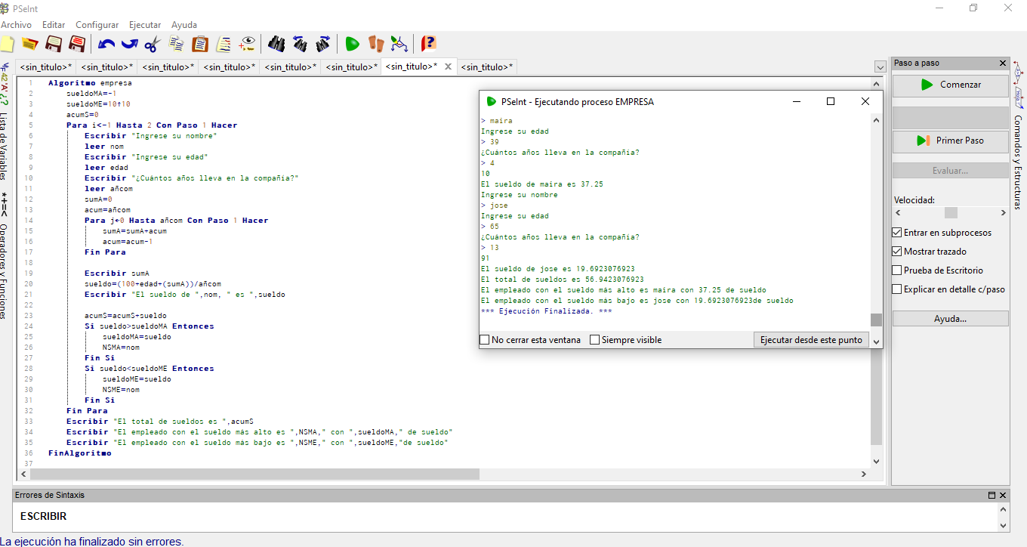Click the Open file folder icon
Screen dimensions: 1027x547
(30, 44)
